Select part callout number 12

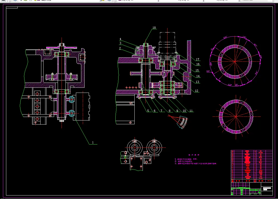[196, 91]
